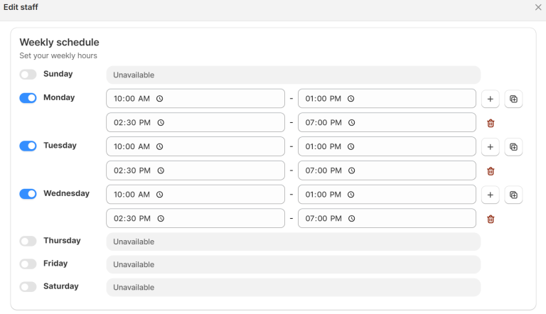Open clock picker in Tuesday 02:30 PM field
The width and height of the screenshot is (546, 314).
point(161,170)
